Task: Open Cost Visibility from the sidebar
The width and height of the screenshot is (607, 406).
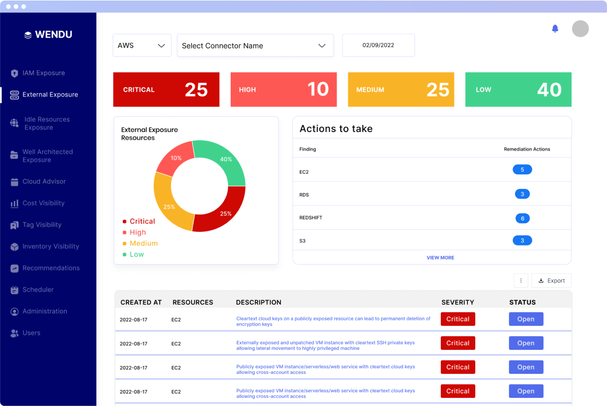Action: click(x=42, y=203)
